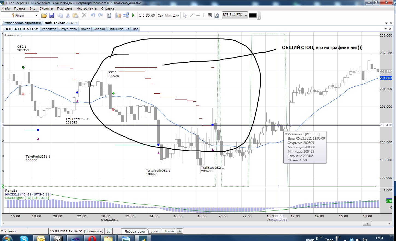Image resolution: width=396 pixels, height=241 pixels.
Task: Switch to the Лог tab
Action: click(135, 29)
